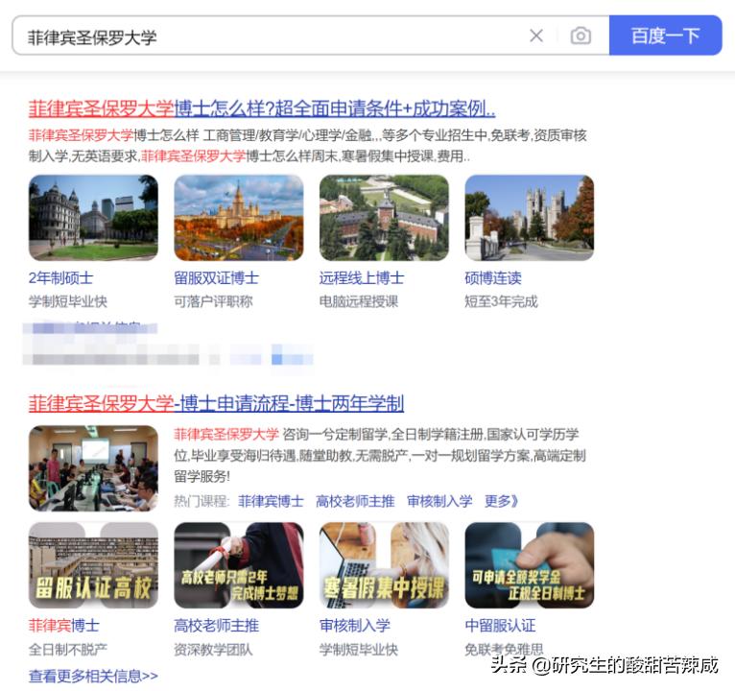Click the first result description starting 菲律宾圣保罗大学博士怎么样 工商管理
The height and width of the screenshot is (691, 735).
click(307, 145)
